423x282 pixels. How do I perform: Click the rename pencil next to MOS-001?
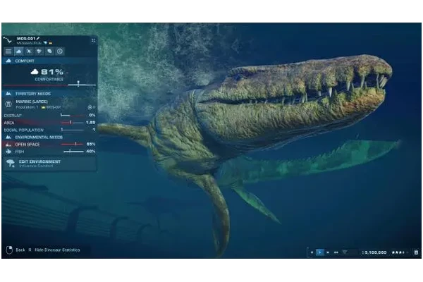[x=38, y=38]
